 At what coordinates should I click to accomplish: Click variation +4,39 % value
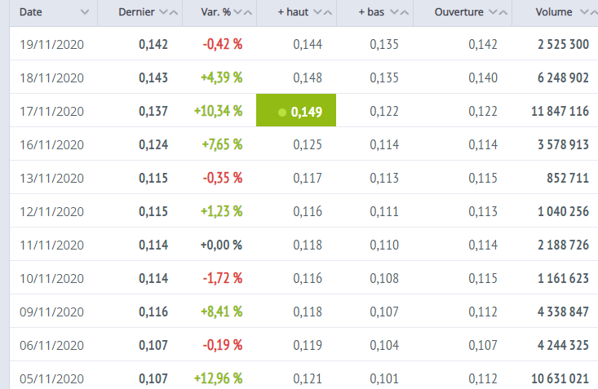[222, 77]
